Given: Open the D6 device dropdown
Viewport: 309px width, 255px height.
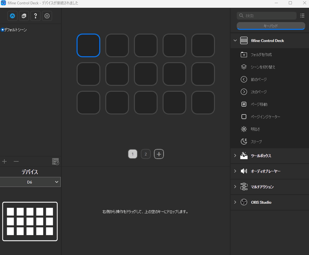Looking at the screenshot, I should [30, 182].
